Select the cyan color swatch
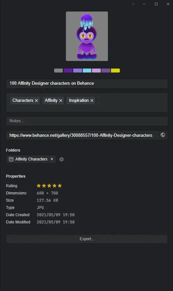The image size is (173, 291). click(x=87, y=71)
